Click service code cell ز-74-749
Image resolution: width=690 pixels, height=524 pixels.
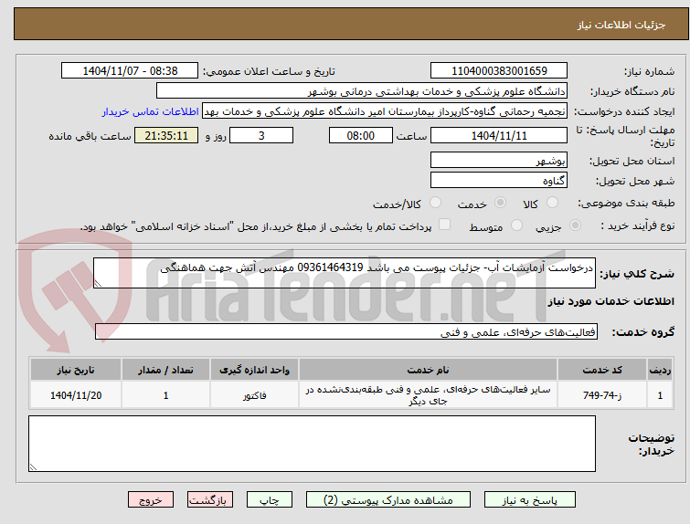(602, 395)
